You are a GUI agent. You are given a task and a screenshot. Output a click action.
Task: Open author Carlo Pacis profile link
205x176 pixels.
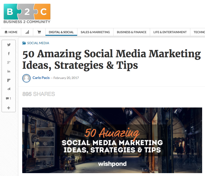(x=41, y=78)
